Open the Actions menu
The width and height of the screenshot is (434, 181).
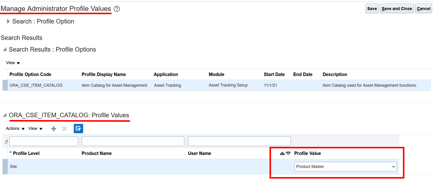(x=15, y=129)
